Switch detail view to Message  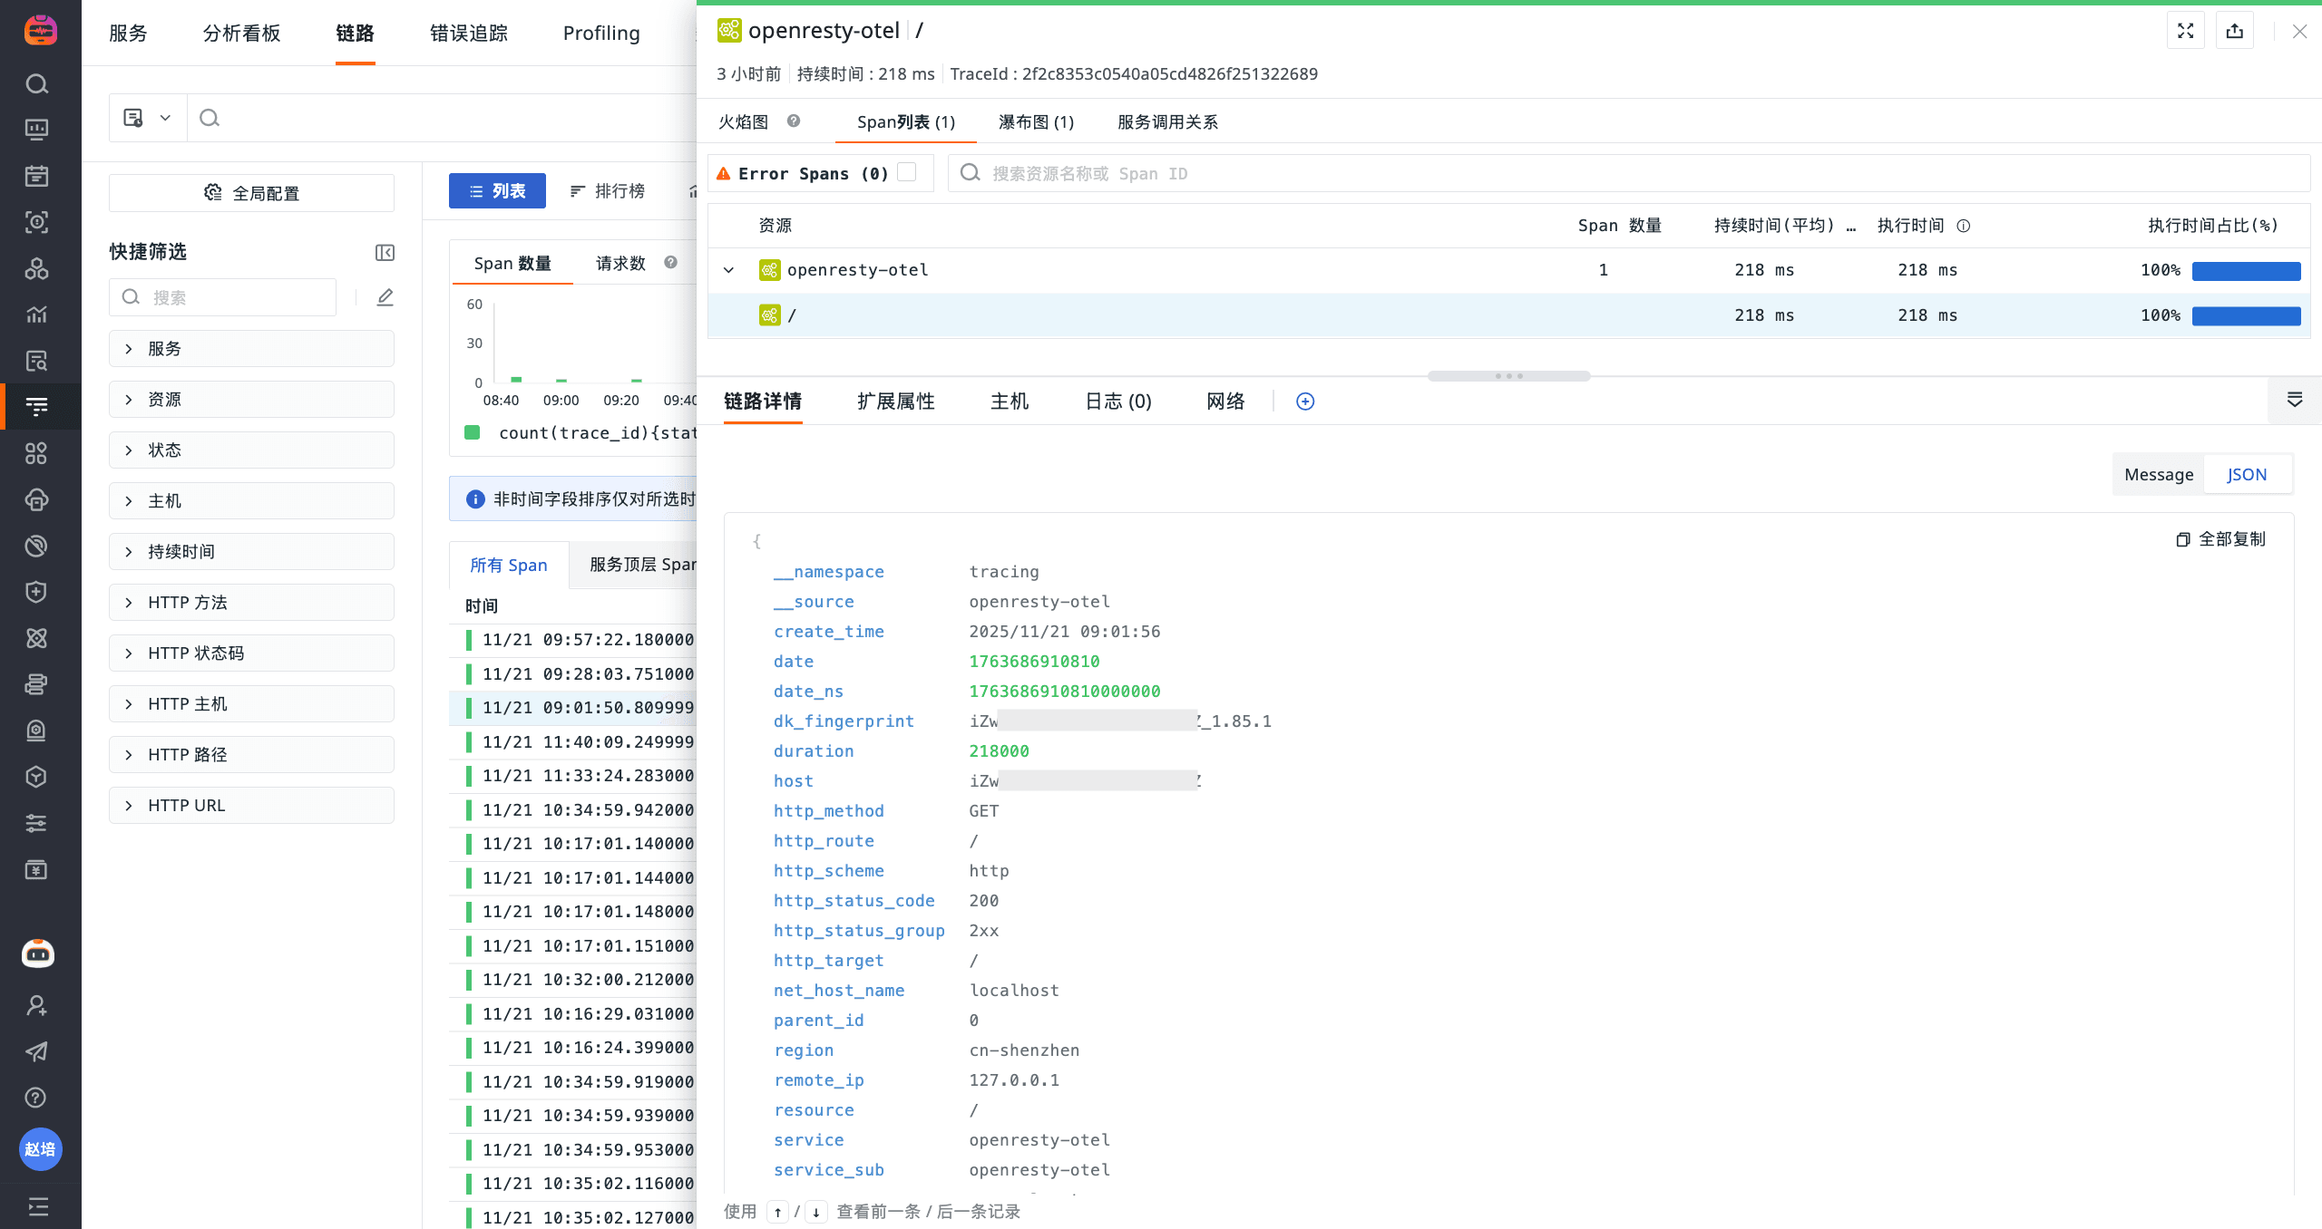click(x=2158, y=475)
